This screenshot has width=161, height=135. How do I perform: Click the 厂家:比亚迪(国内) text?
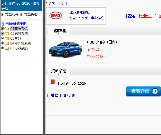102,42
